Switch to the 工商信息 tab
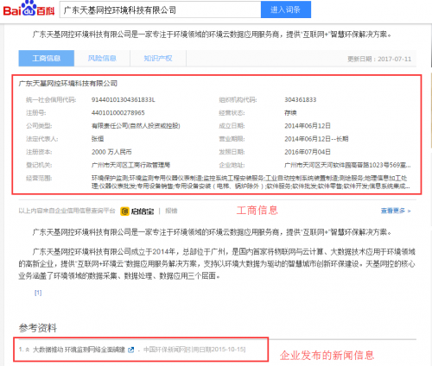432x366 pixels. (47, 59)
